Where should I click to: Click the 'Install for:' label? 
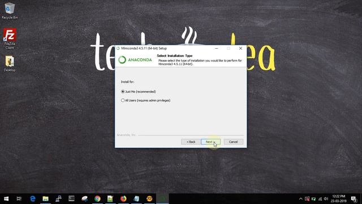[x=127, y=82]
